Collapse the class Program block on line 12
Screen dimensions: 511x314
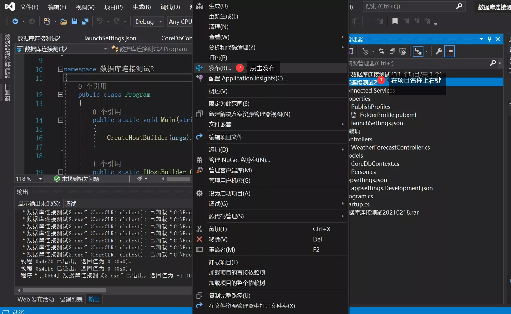pos(61,94)
